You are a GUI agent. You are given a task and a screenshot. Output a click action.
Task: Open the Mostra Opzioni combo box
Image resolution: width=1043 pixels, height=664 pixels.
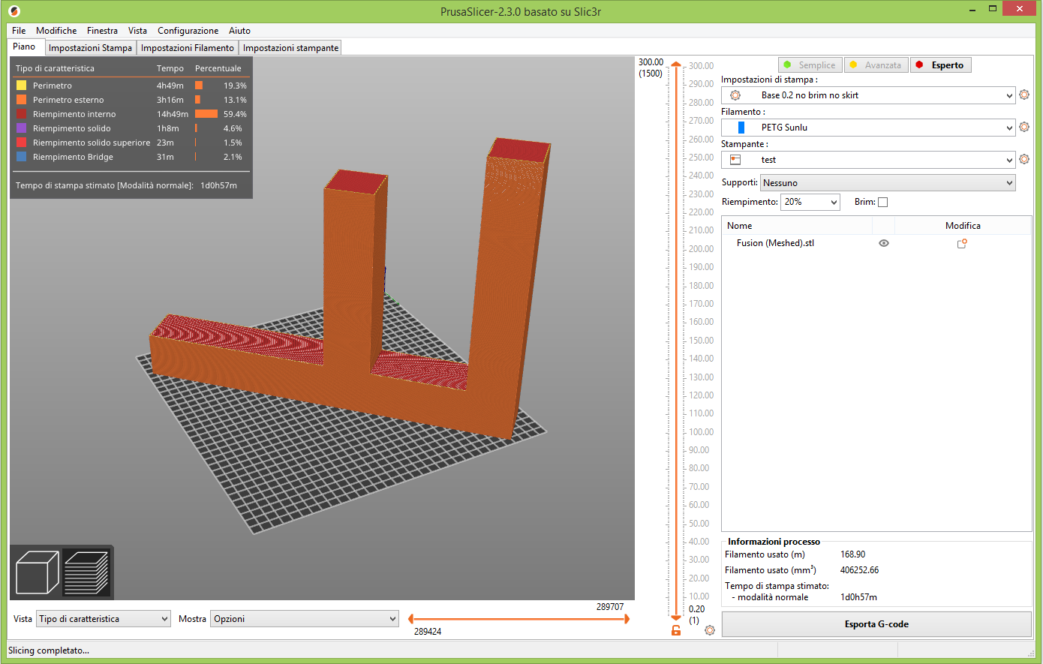[x=304, y=619]
